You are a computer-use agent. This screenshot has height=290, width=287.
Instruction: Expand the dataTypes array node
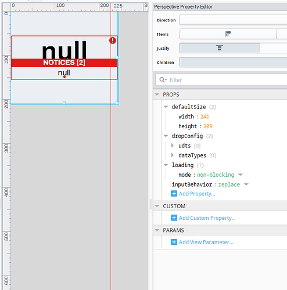pos(173,155)
